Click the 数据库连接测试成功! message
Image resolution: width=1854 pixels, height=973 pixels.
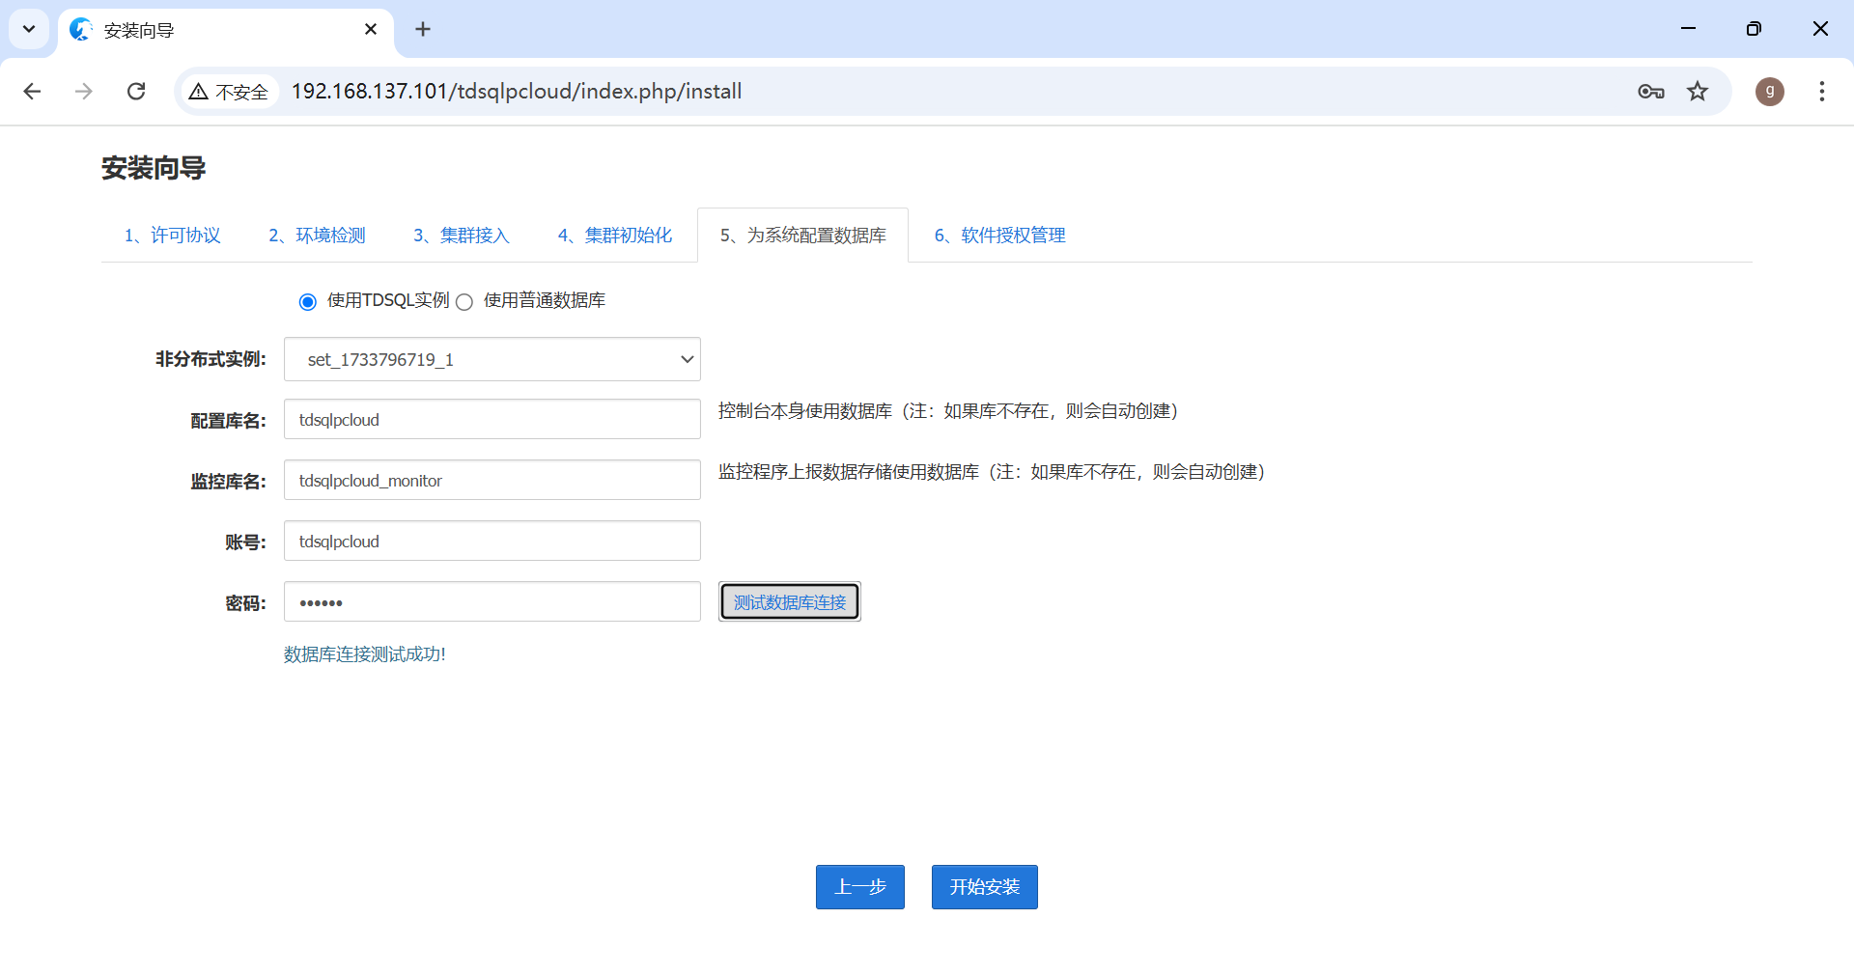[365, 654]
